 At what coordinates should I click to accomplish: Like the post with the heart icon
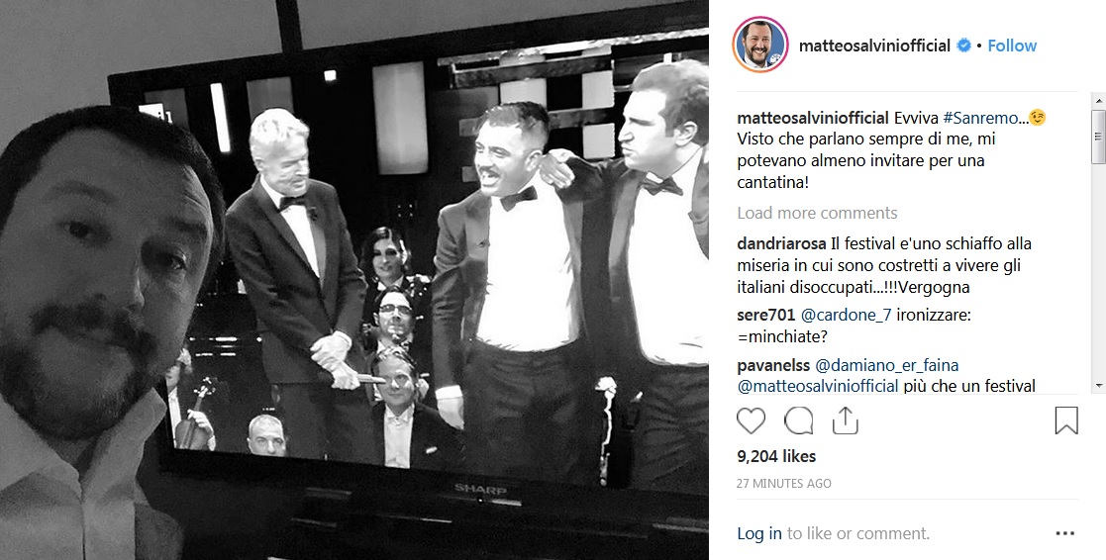click(751, 420)
